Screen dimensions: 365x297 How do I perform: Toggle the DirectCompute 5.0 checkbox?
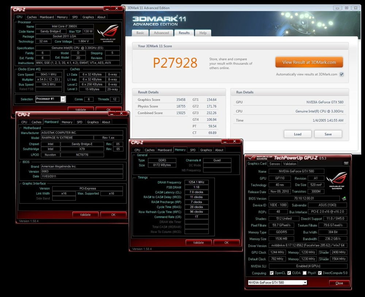click(x=320, y=273)
